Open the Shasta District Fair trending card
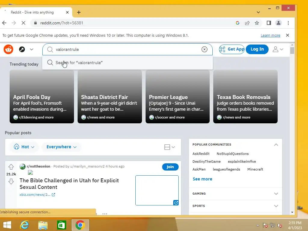 (x=109, y=97)
